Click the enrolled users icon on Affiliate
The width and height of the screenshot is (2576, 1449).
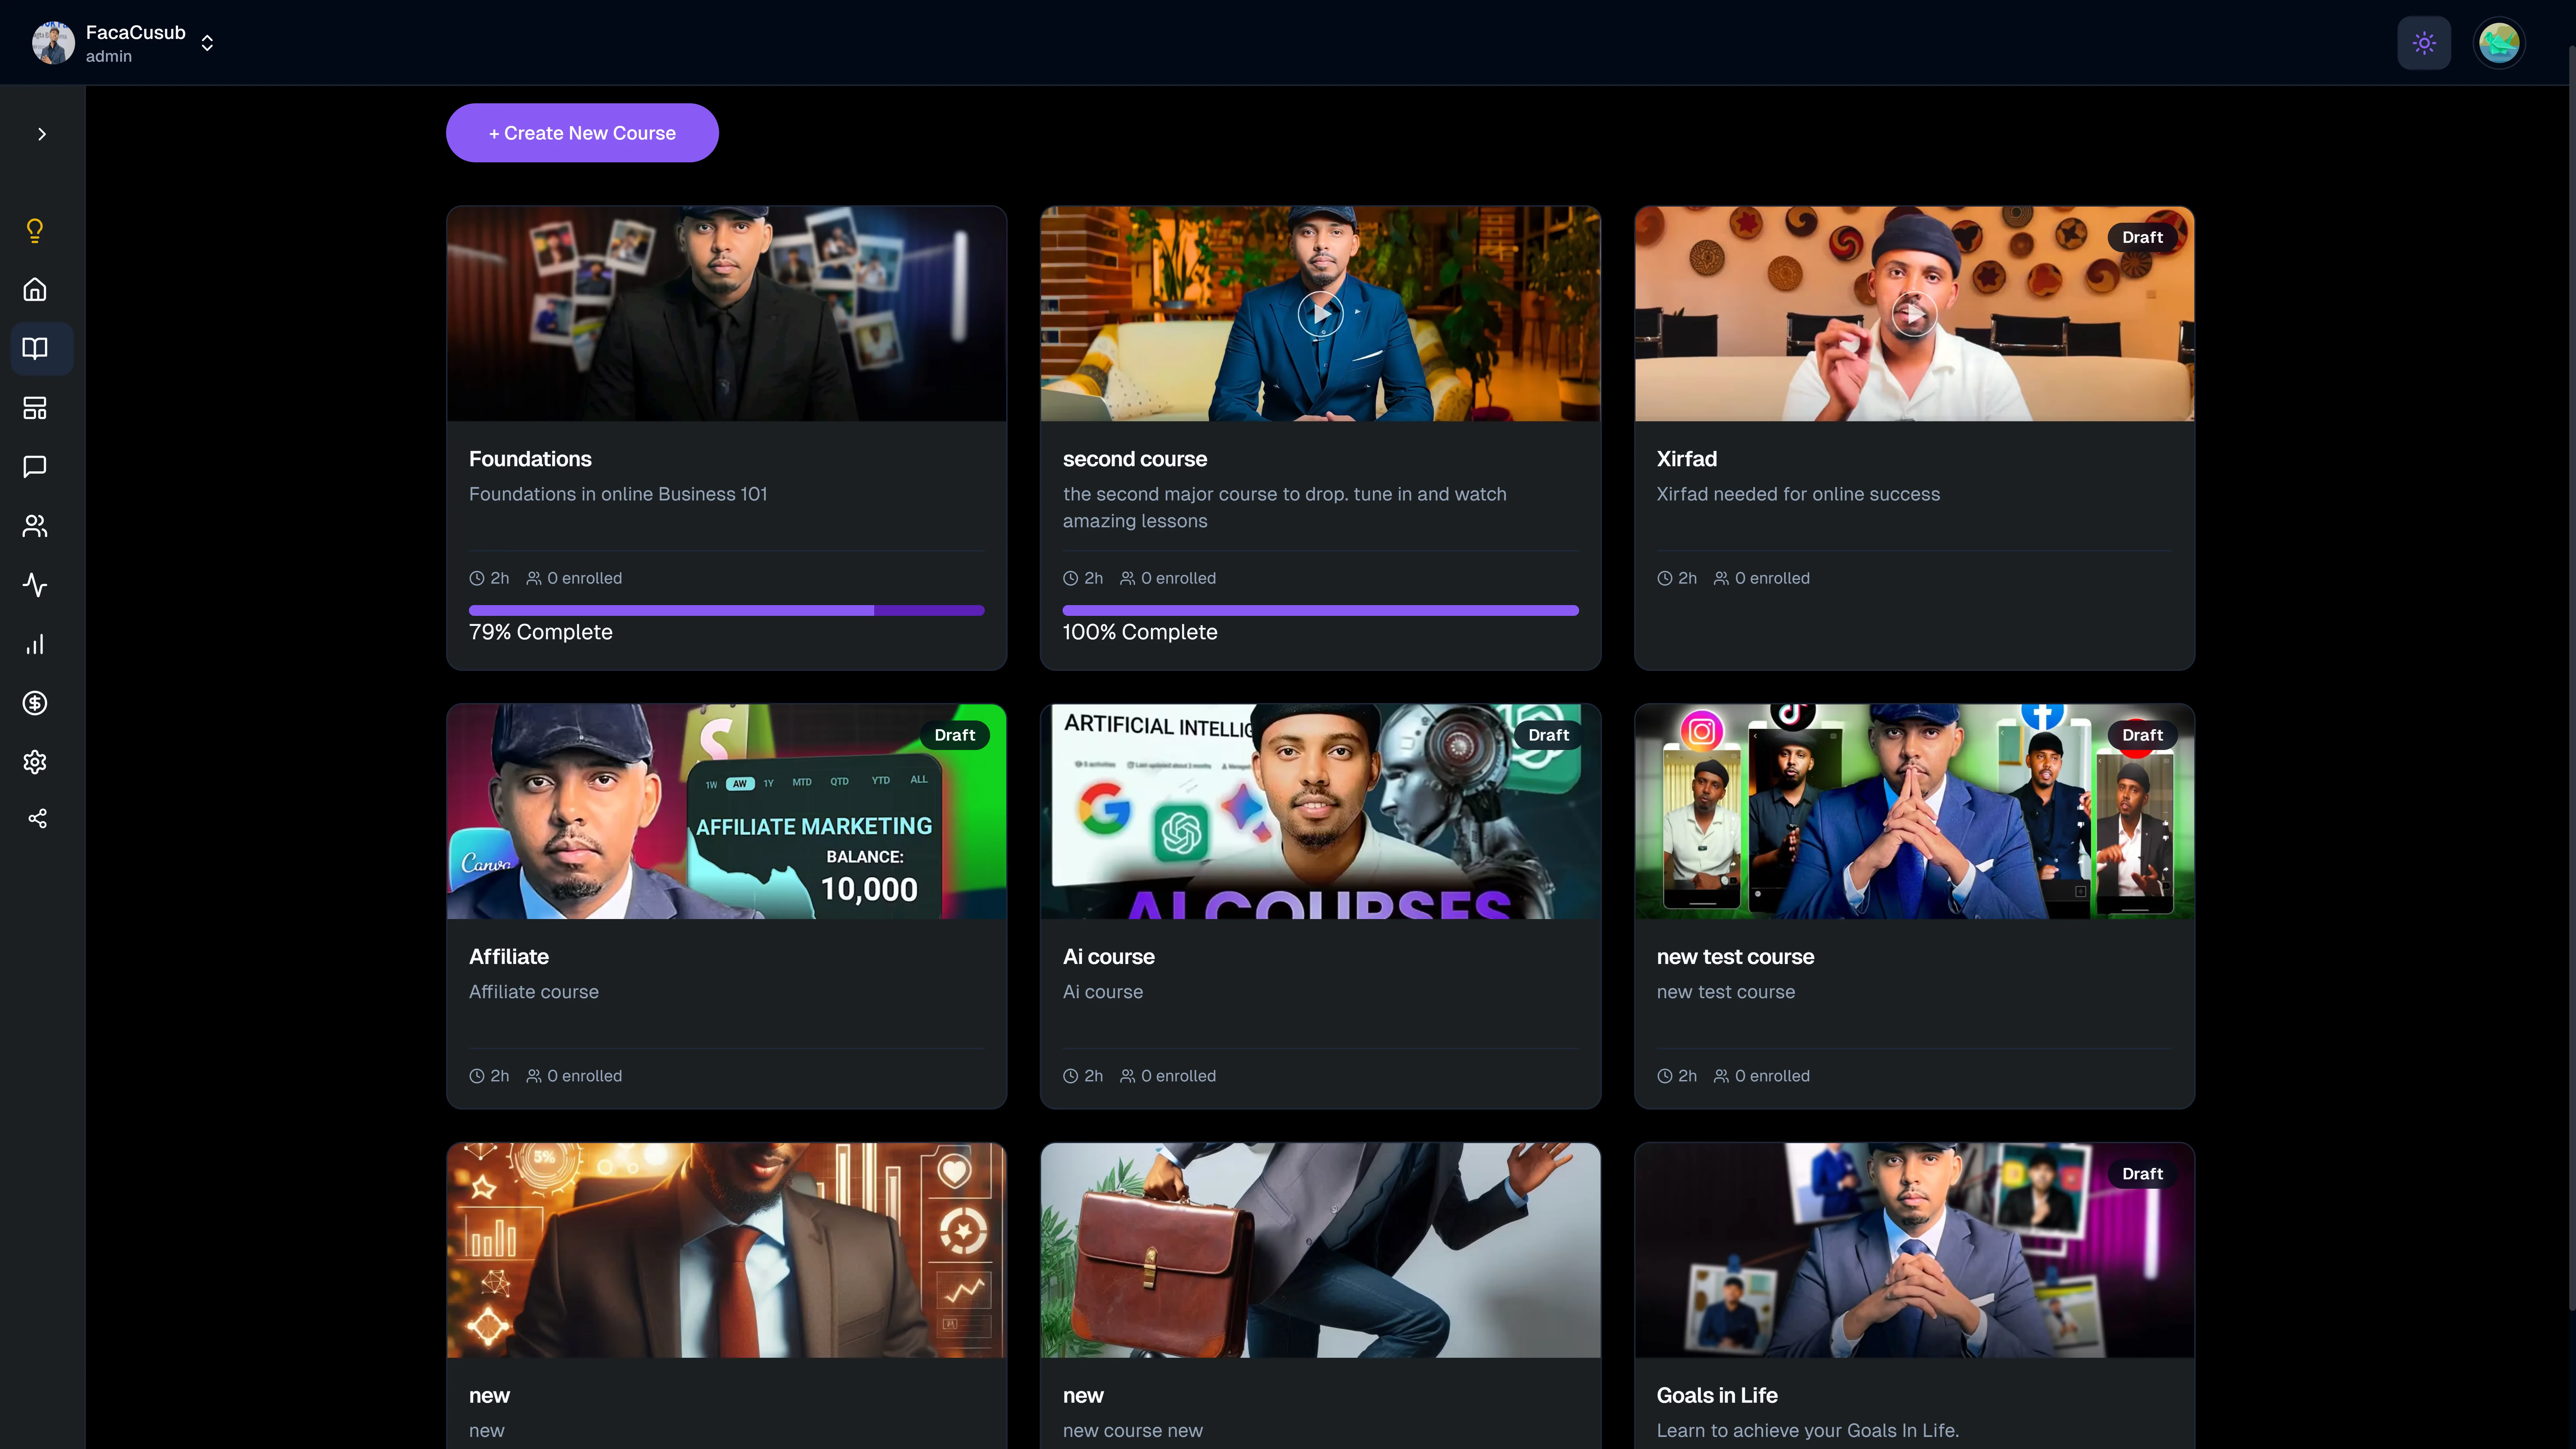[x=534, y=1076]
